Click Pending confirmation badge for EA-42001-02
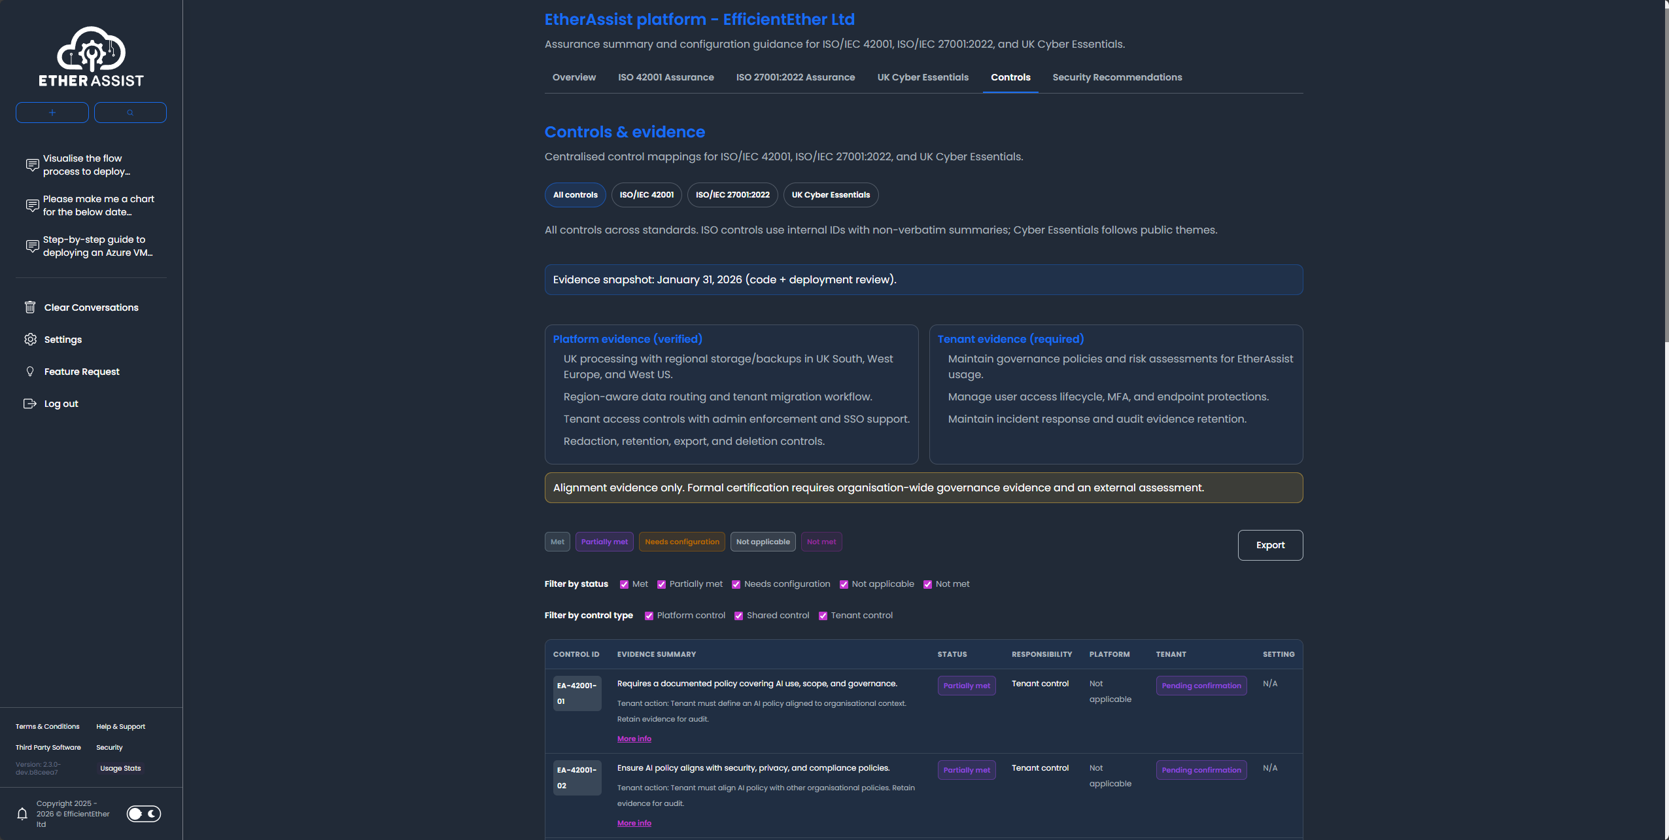The image size is (1669, 840). click(x=1201, y=770)
